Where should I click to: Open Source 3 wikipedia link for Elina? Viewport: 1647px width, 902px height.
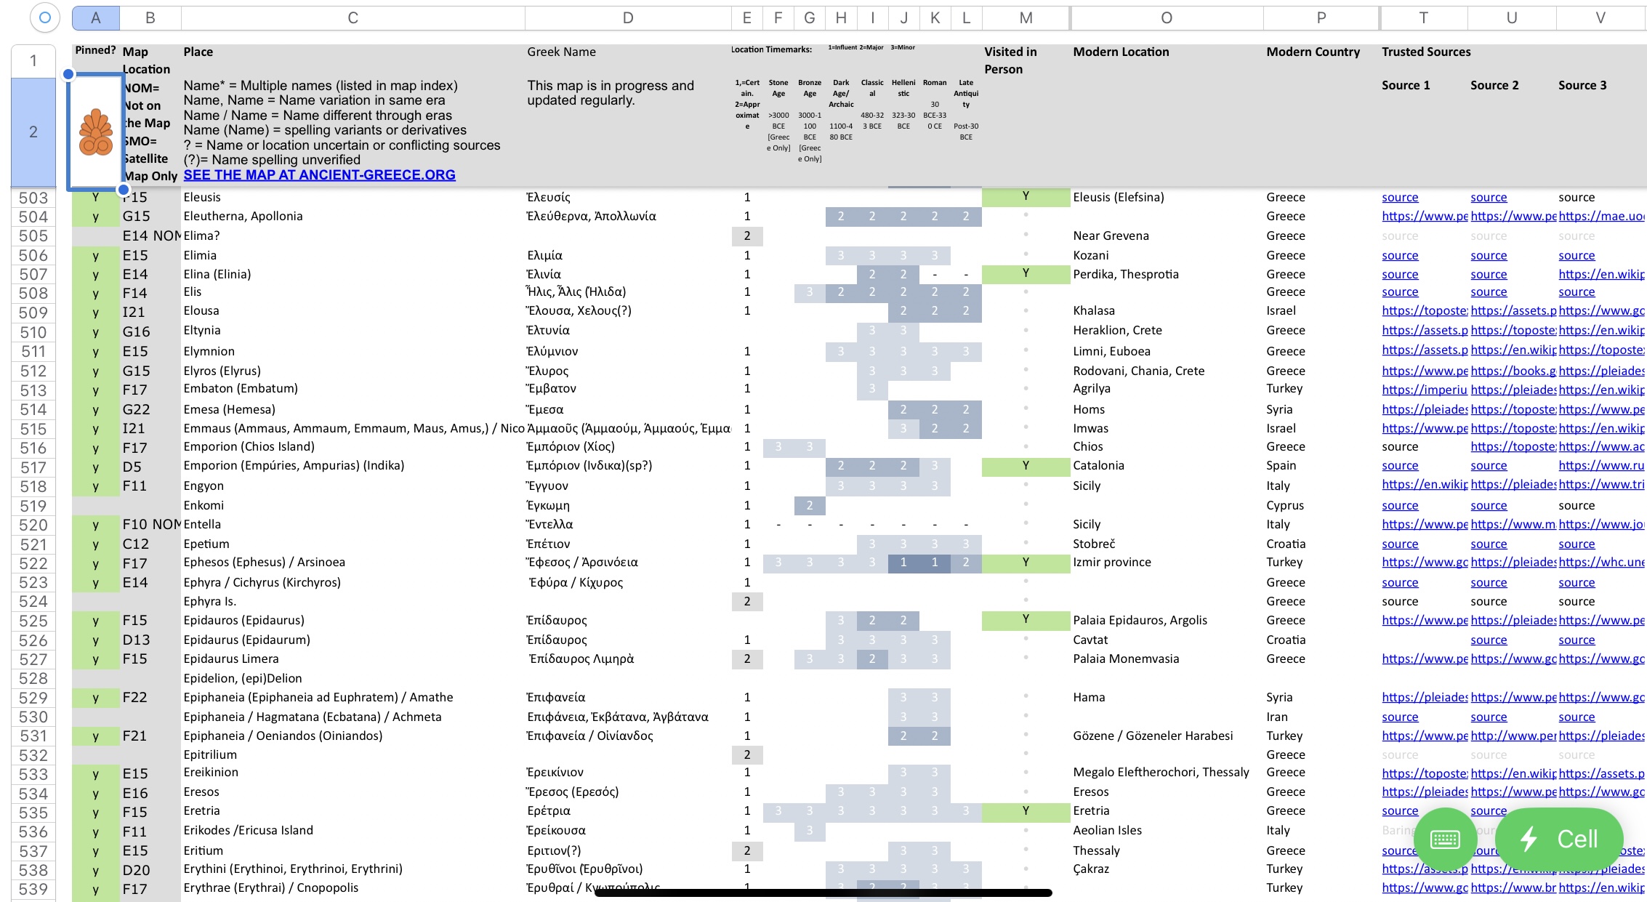pyautogui.click(x=1600, y=274)
